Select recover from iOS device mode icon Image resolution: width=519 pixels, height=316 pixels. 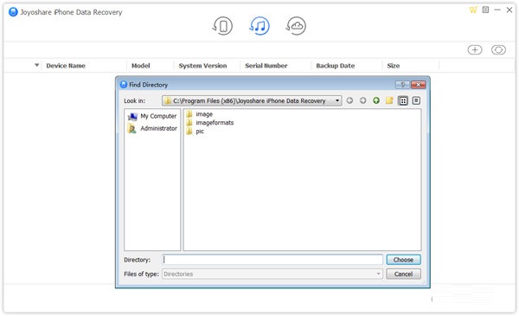coord(223,26)
